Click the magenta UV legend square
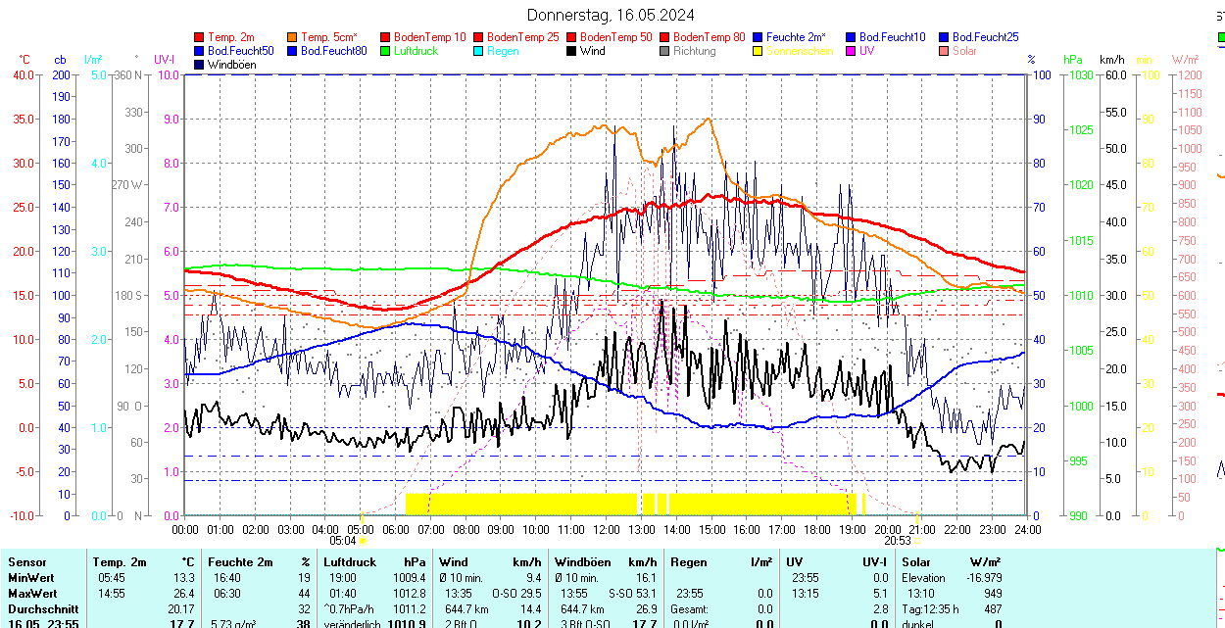This screenshot has width=1225, height=628. (x=851, y=51)
